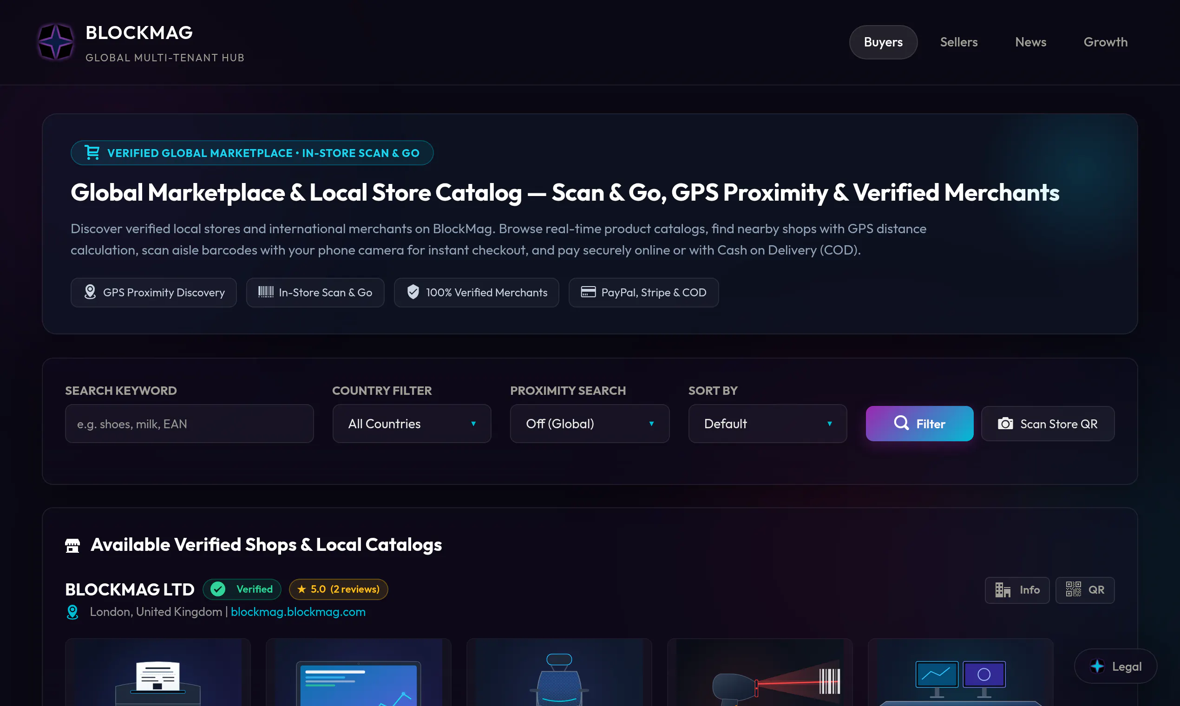
Task: Click the BLOCKMAG LTD shop name
Action: [x=130, y=590]
